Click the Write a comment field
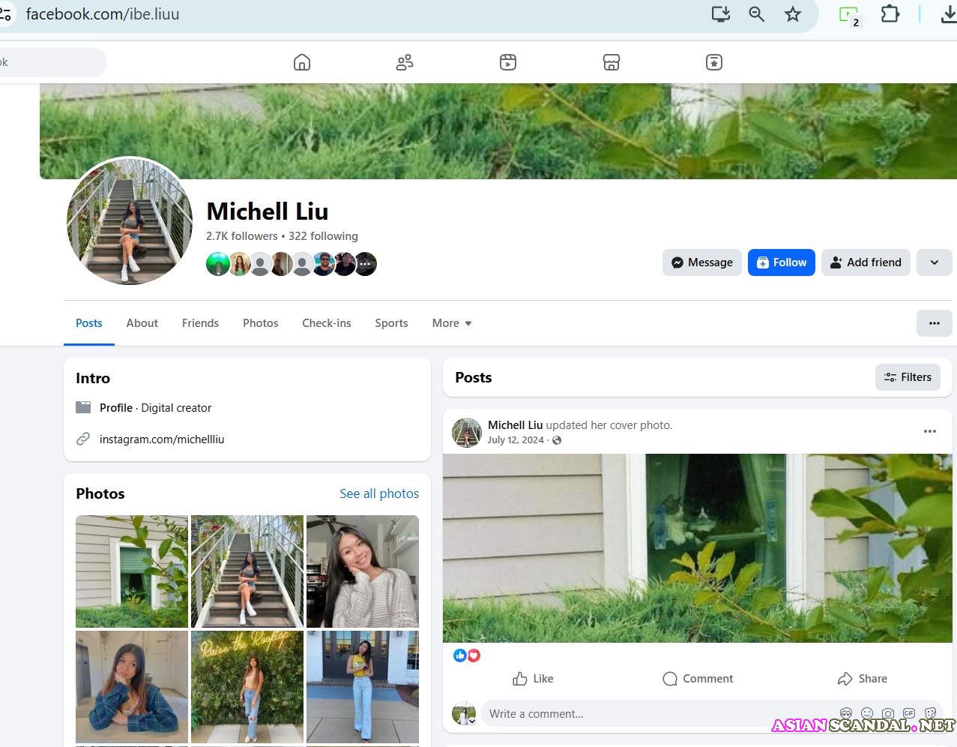 (x=659, y=714)
